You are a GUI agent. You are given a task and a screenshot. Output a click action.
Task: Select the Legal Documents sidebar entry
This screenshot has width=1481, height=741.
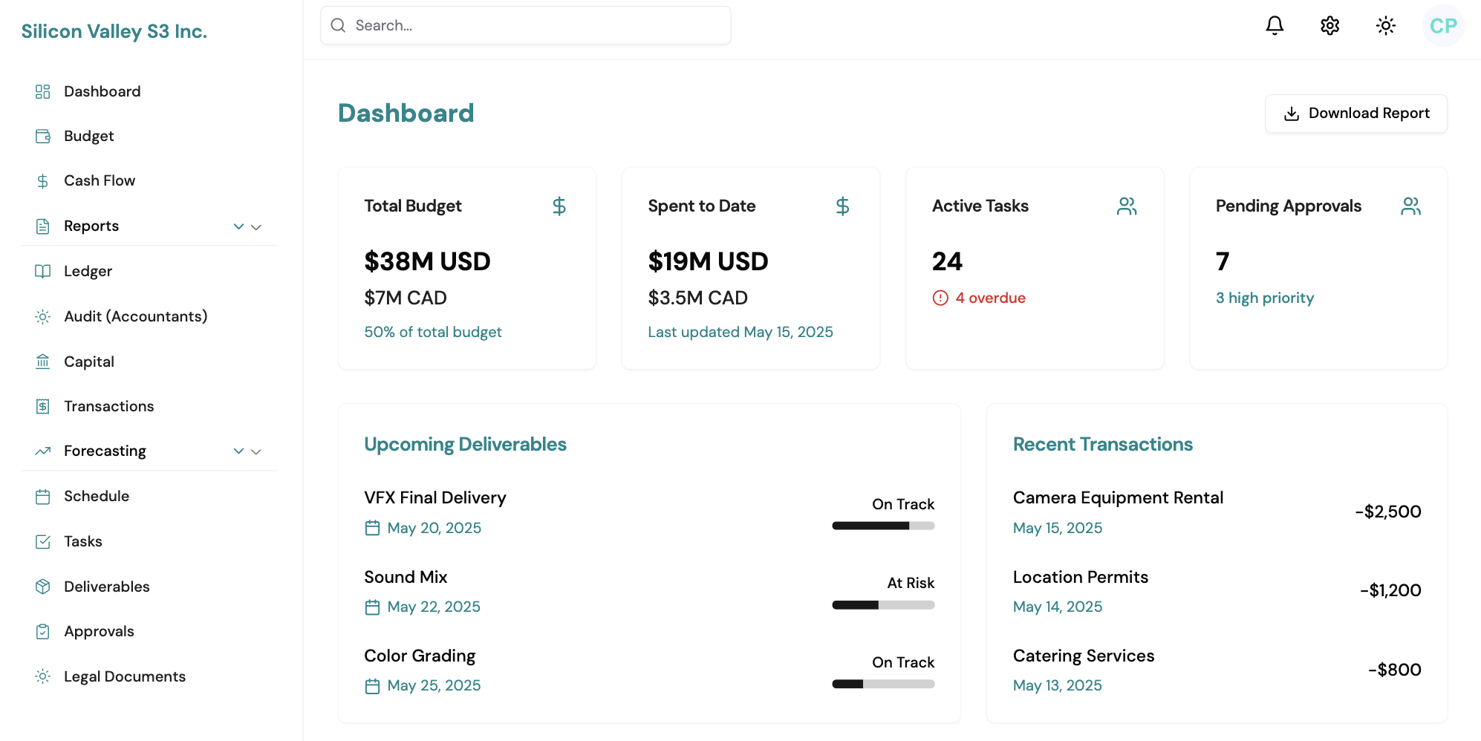point(124,676)
